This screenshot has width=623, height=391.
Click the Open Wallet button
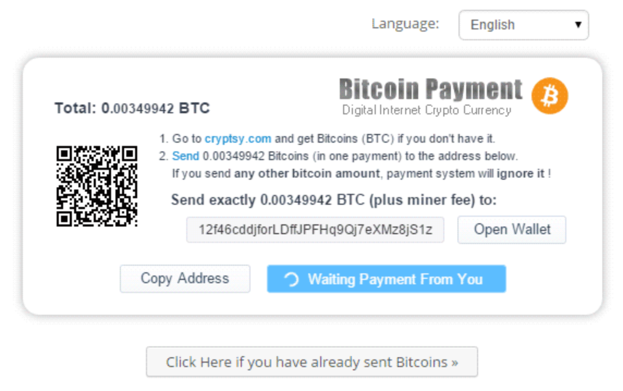tap(512, 230)
